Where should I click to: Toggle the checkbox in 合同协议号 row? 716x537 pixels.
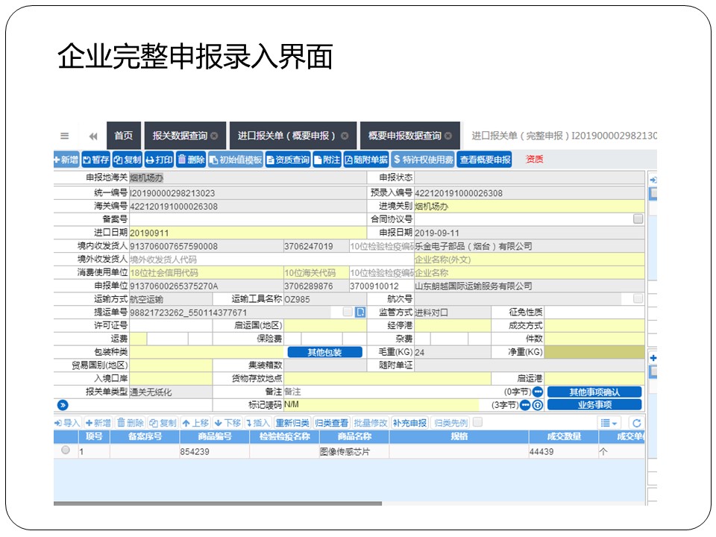pyautogui.click(x=638, y=219)
